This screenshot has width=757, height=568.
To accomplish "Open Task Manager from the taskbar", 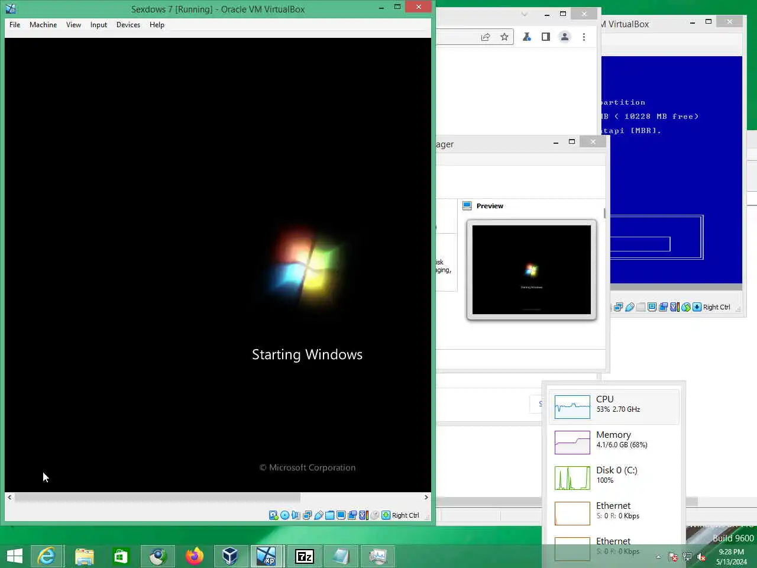I will click(377, 556).
